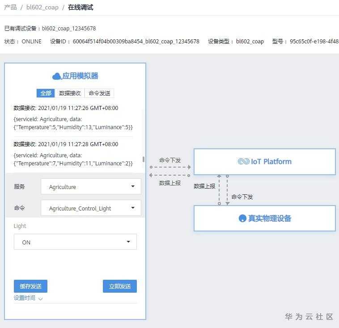339x328 pixels.
Task: Switch to the 命令发送 tab
Action: 99,93
